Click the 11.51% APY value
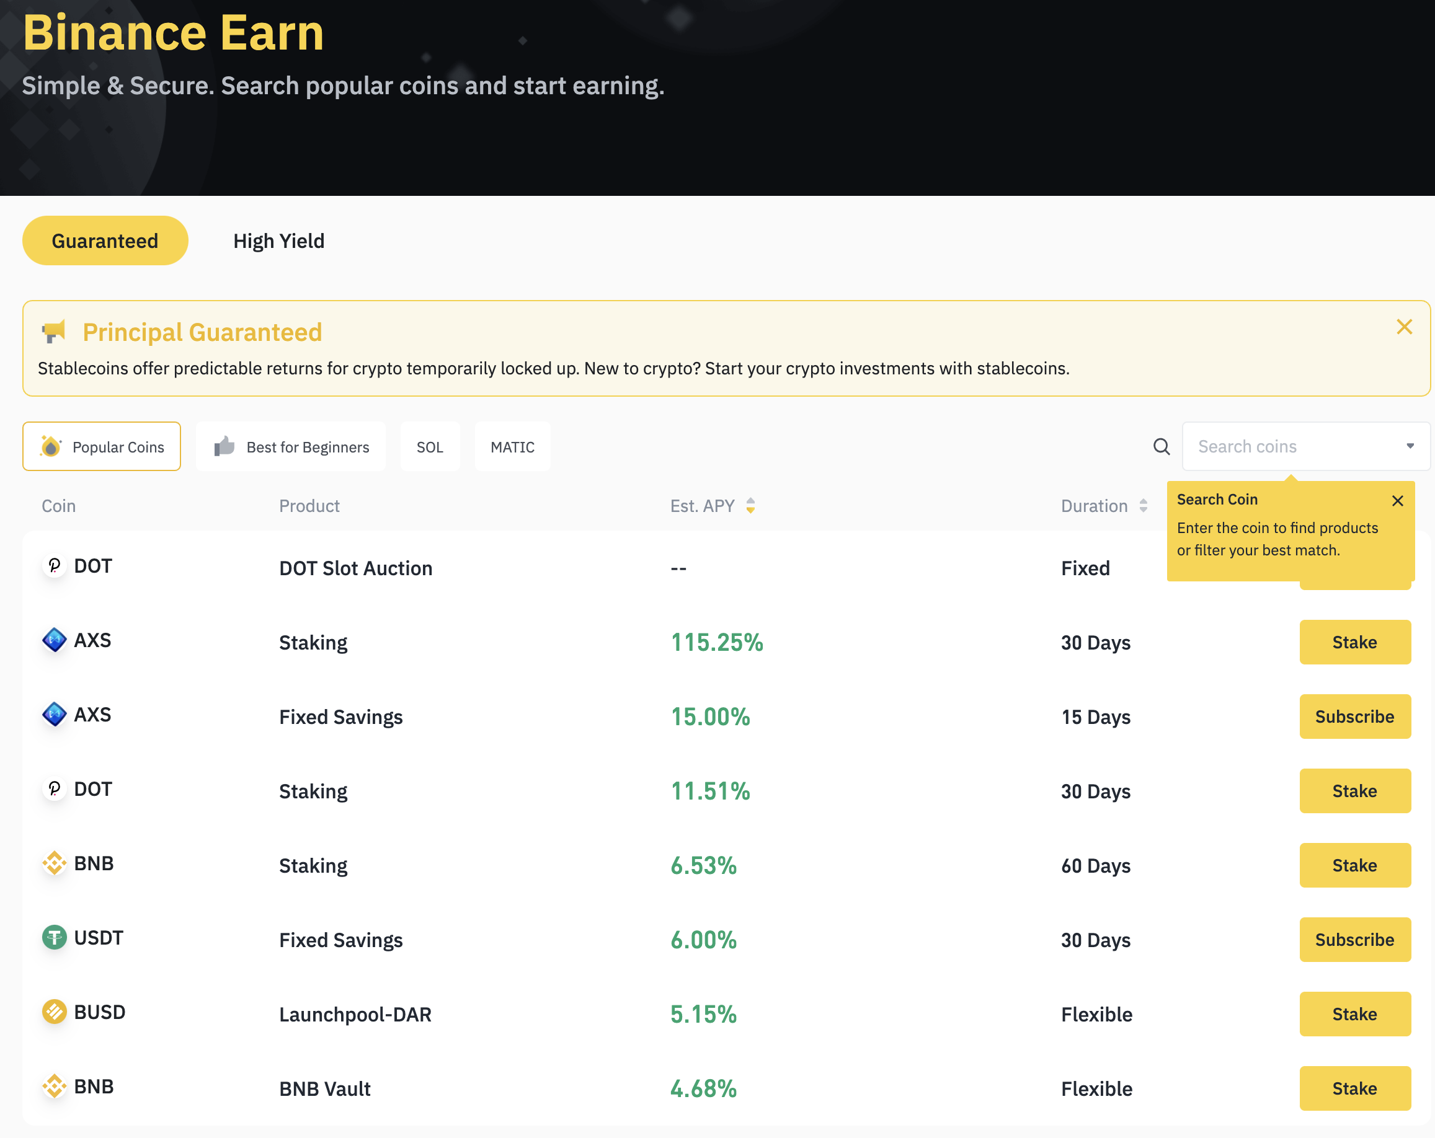This screenshot has width=1435, height=1138. (710, 792)
